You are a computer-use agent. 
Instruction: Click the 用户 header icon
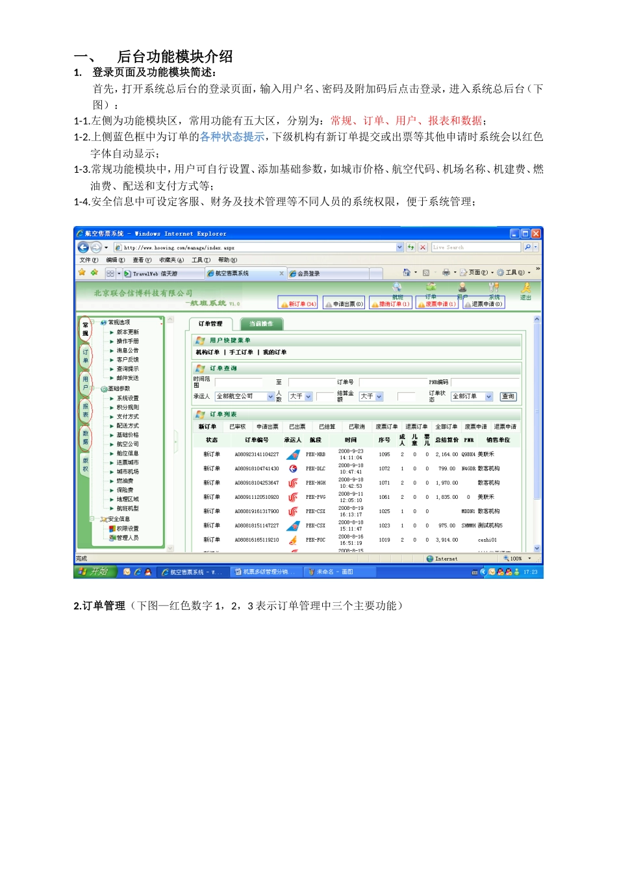click(x=462, y=286)
